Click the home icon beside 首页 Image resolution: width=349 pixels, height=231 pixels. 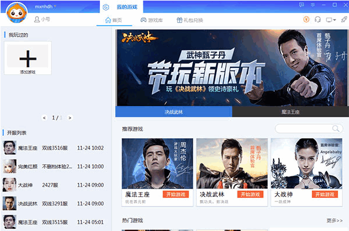(x=108, y=20)
